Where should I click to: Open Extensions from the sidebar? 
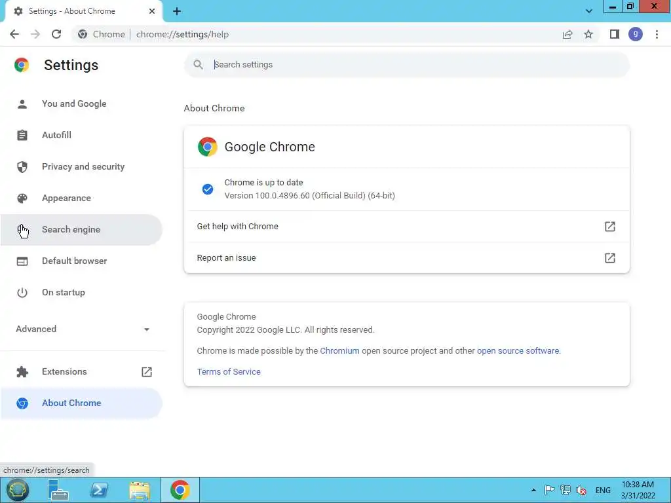click(x=81, y=372)
